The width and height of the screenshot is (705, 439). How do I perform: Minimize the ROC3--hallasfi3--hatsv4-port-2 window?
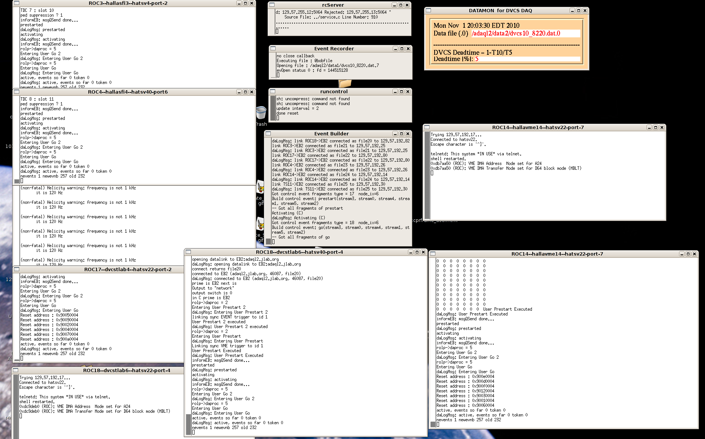[x=239, y=3]
